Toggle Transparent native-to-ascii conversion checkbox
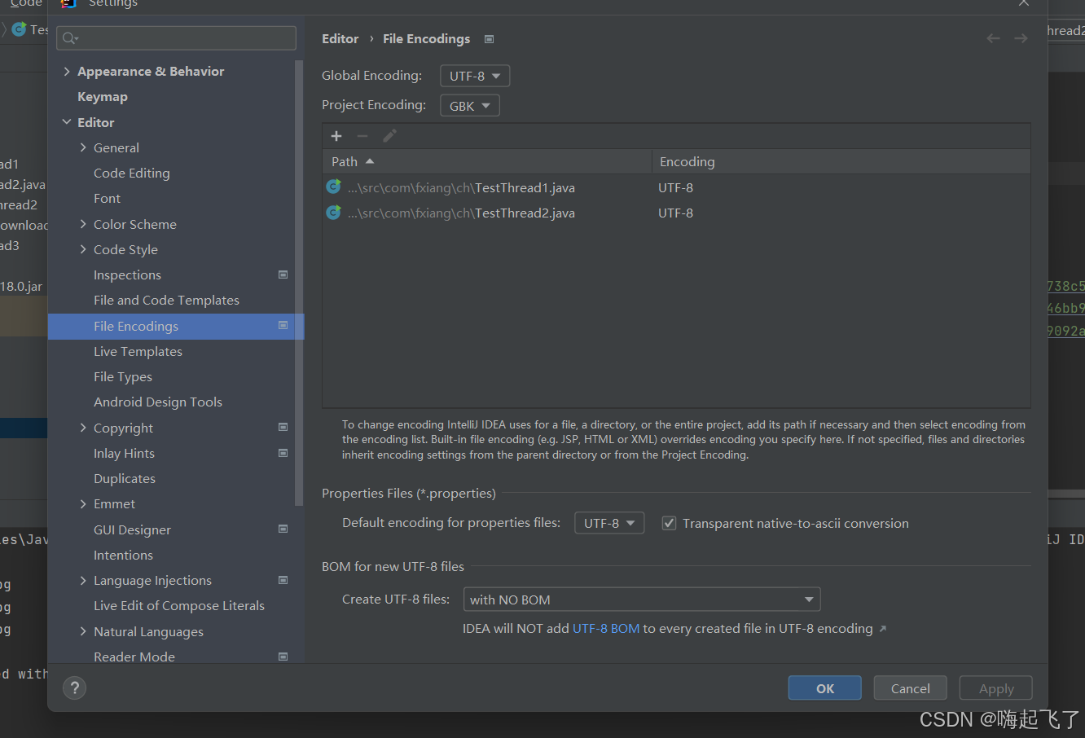The image size is (1085, 738). 669,523
